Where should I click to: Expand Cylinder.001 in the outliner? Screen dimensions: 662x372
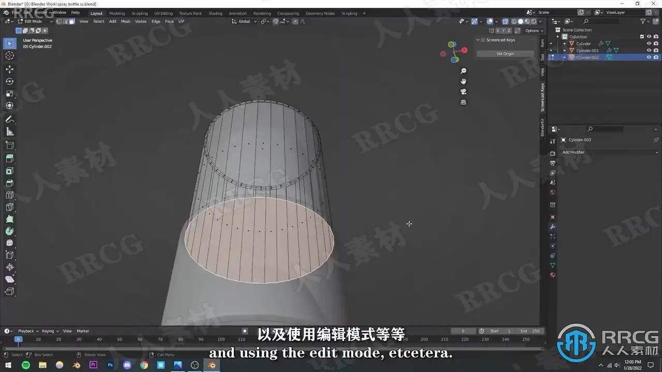click(x=565, y=51)
